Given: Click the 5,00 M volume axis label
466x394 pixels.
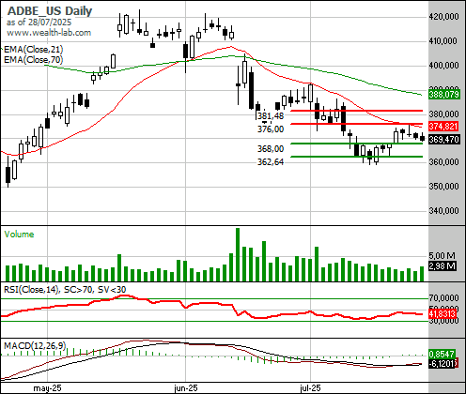Looking at the screenshot, I should coord(442,256).
